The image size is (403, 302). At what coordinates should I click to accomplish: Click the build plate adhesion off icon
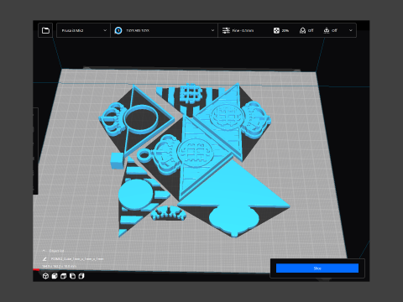[327, 30]
